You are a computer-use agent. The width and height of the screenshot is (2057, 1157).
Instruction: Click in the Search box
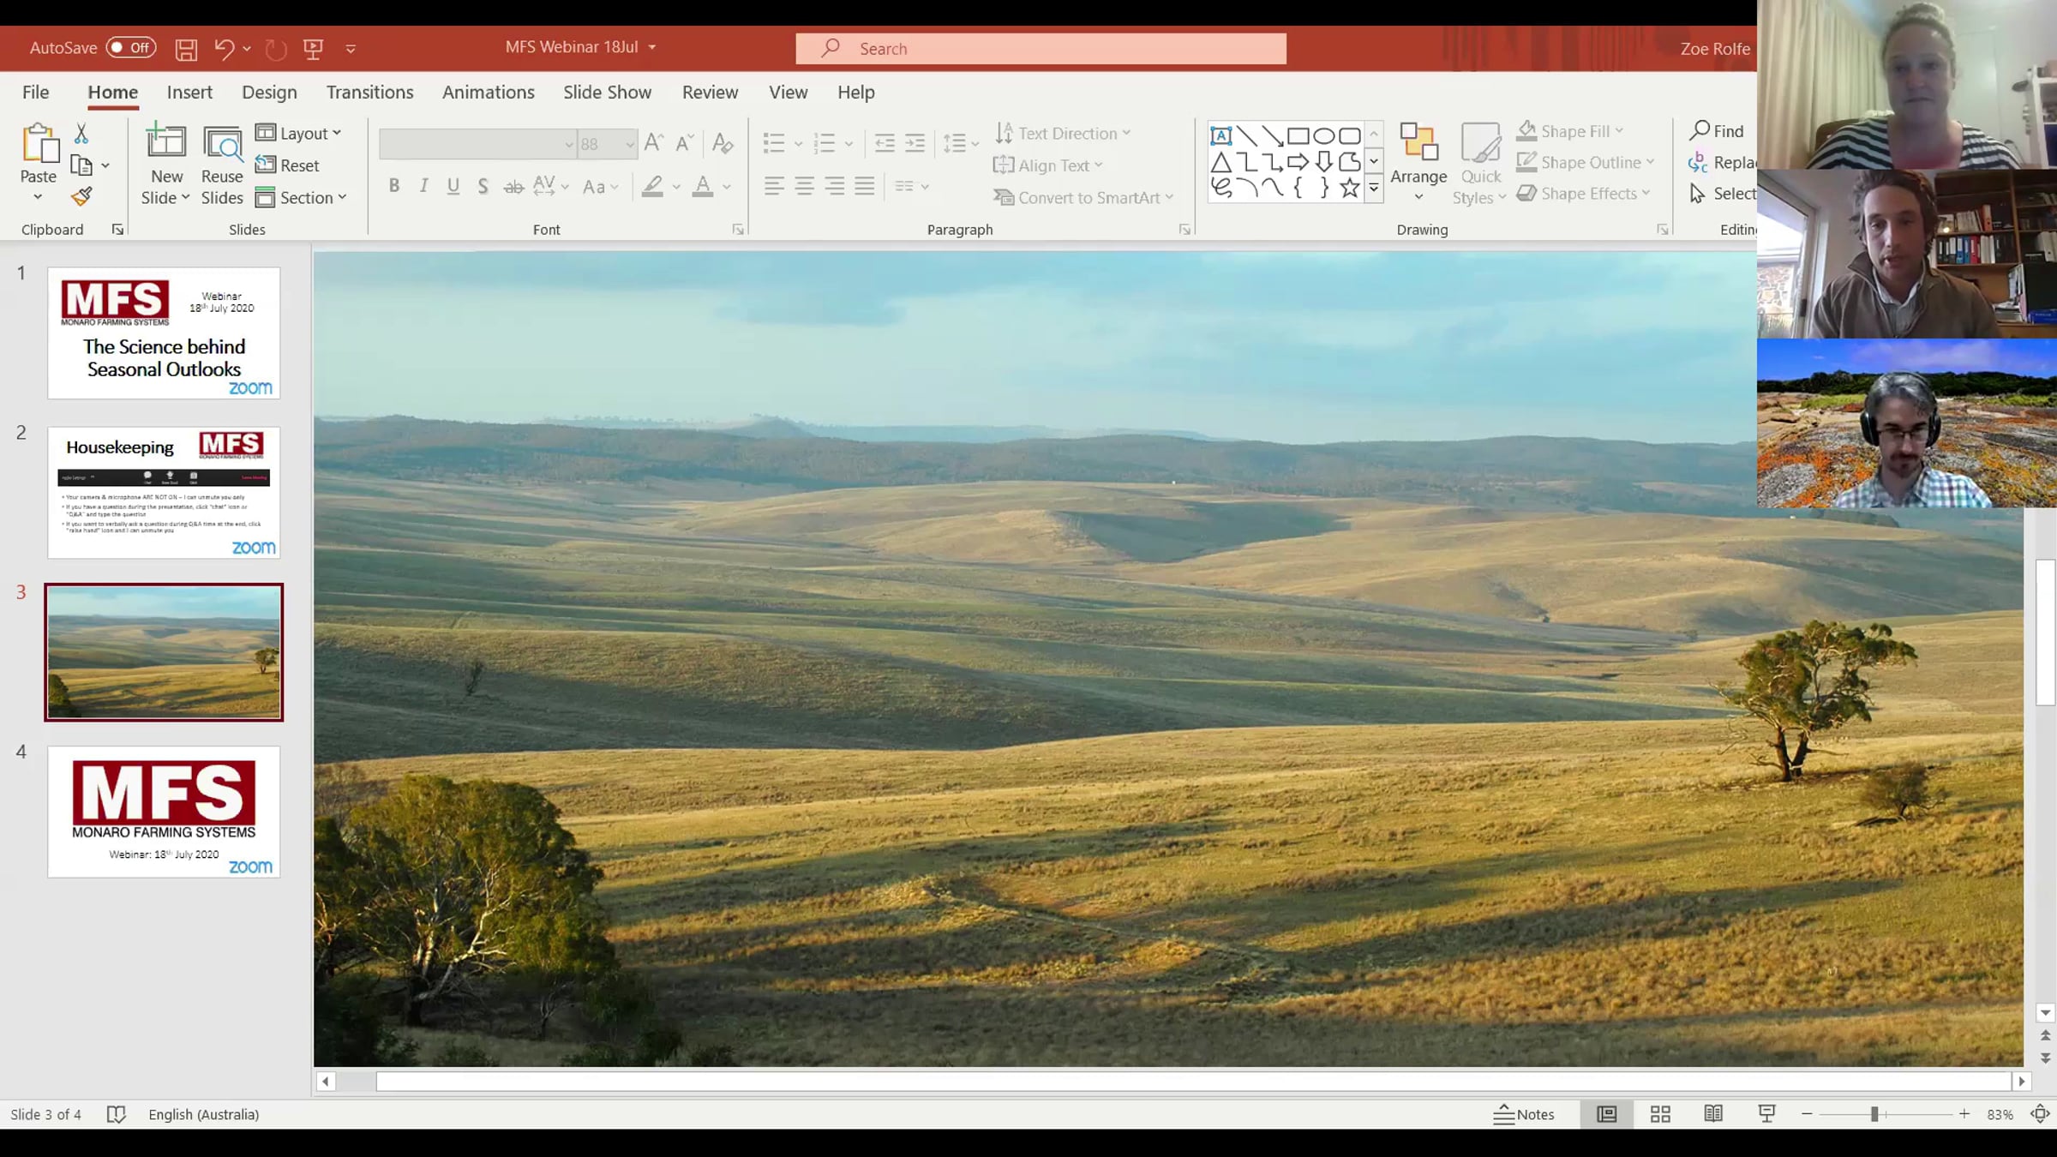[x=1040, y=49]
